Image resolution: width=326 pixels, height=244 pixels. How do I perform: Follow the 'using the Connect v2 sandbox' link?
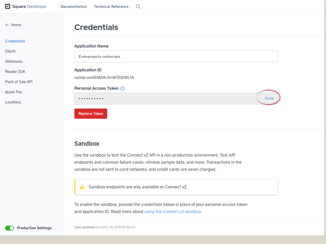[x=173, y=211]
